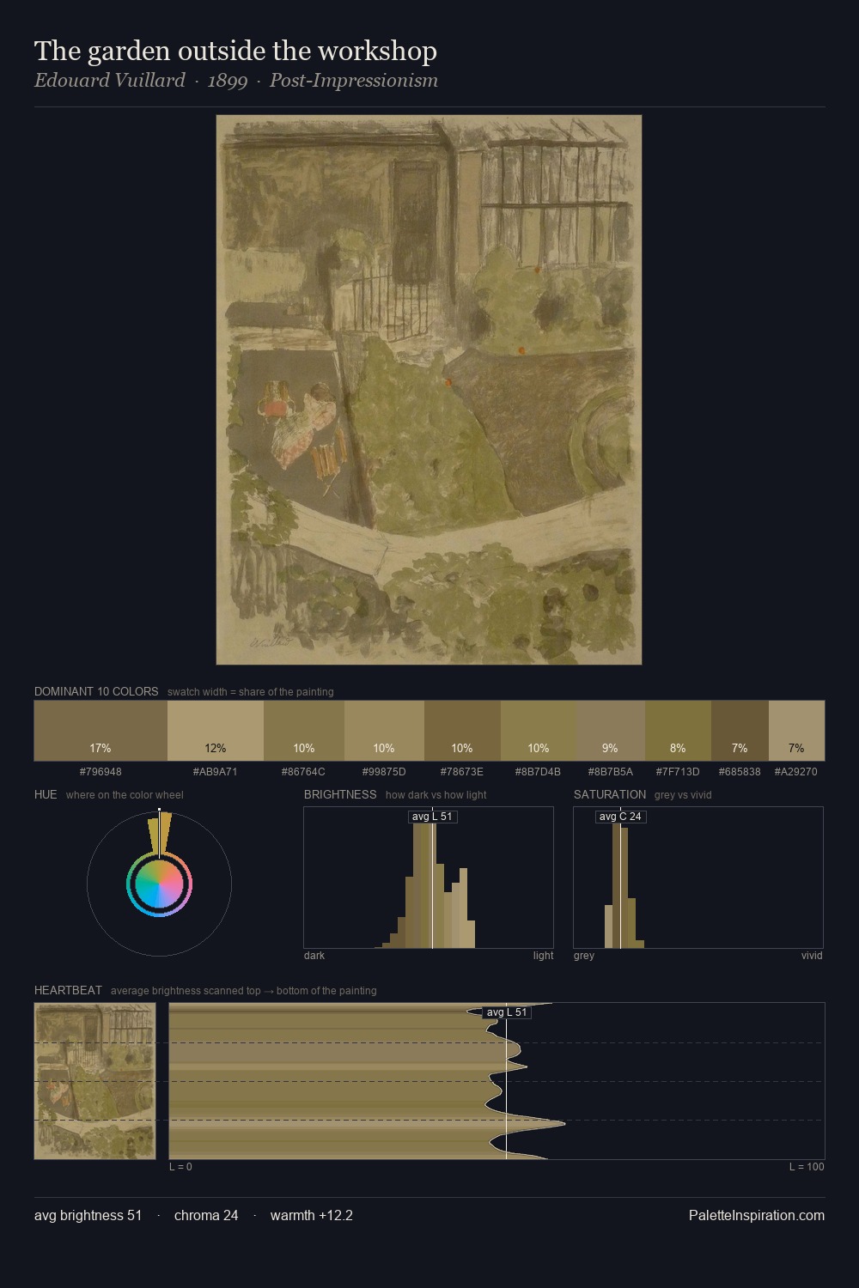The width and height of the screenshot is (859, 1288).
Task: Click the main painting image
Action: (429, 390)
